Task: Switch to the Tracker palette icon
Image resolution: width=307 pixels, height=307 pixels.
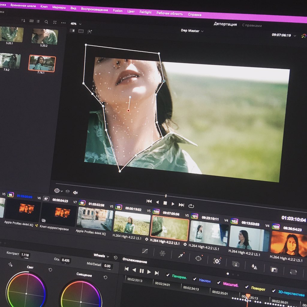Action: coord(217,261)
